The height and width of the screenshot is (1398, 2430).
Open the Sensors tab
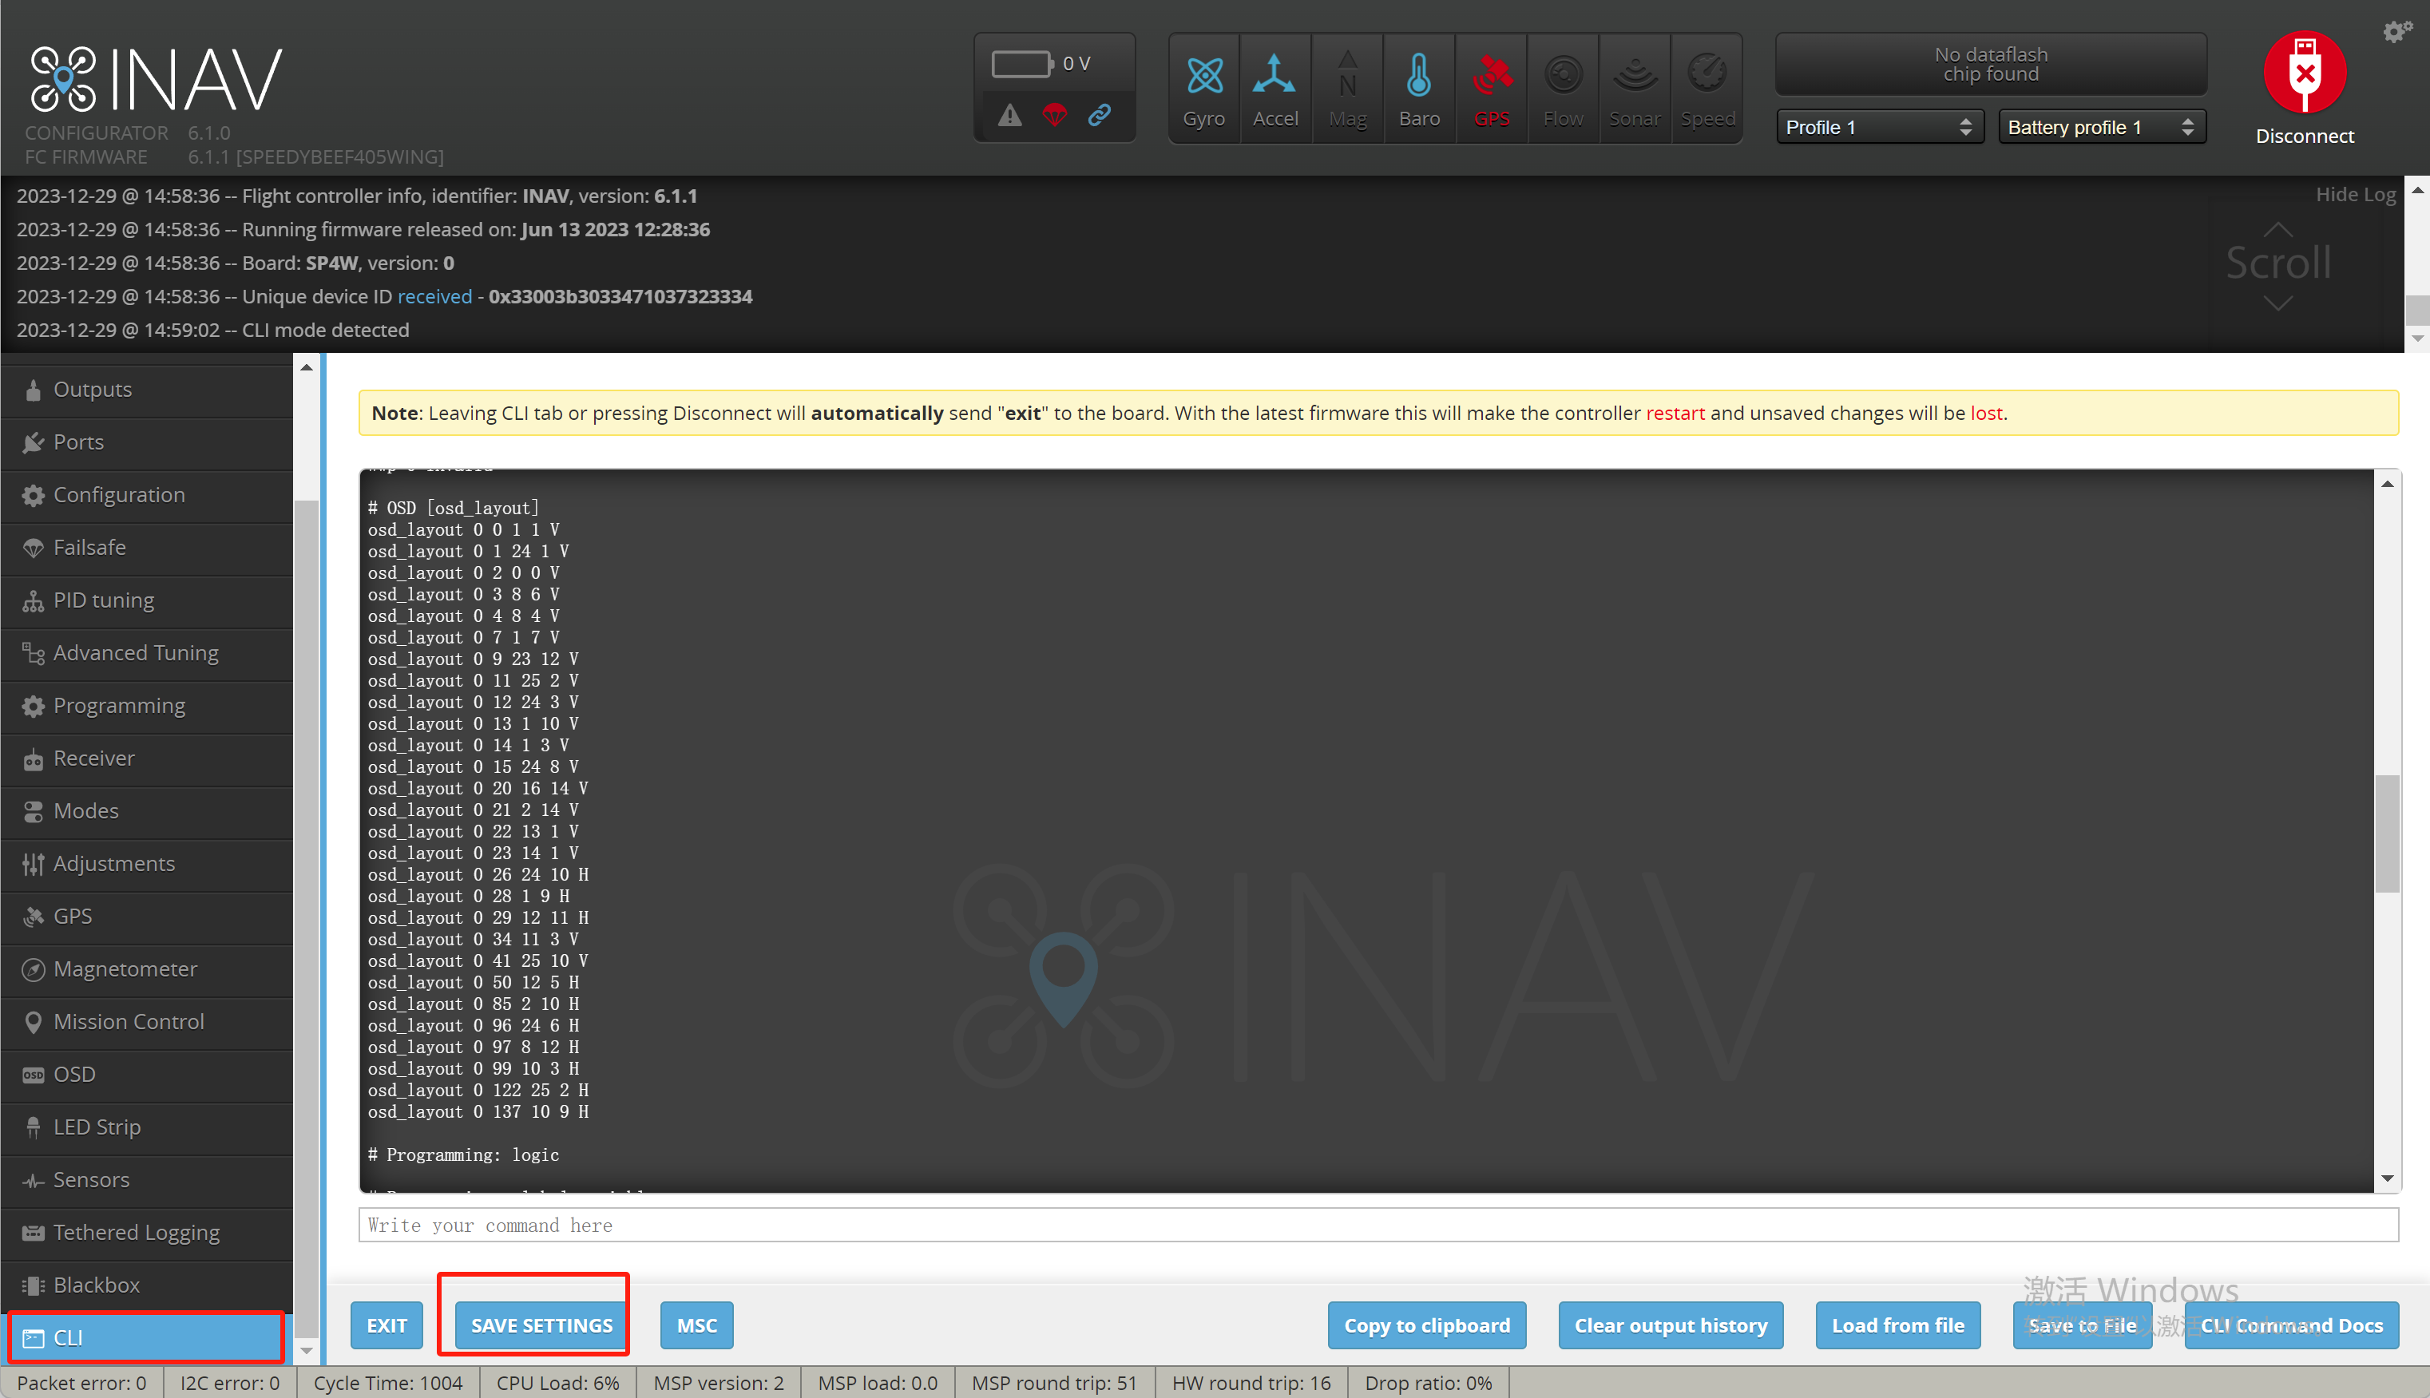click(x=147, y=1180)
